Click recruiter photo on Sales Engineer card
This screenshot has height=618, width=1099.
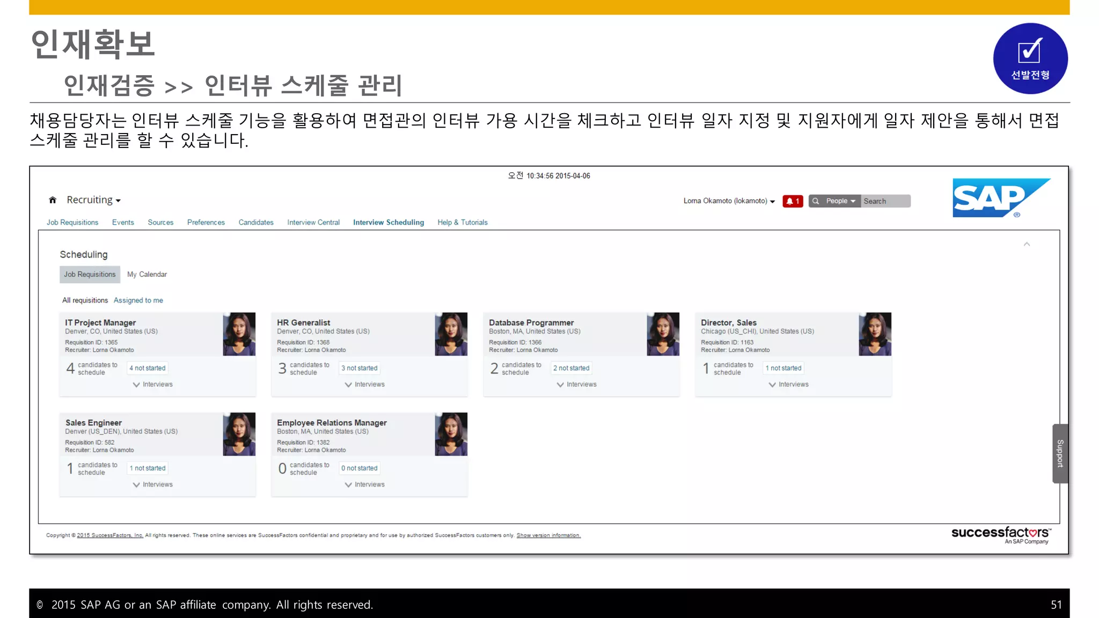239,435
